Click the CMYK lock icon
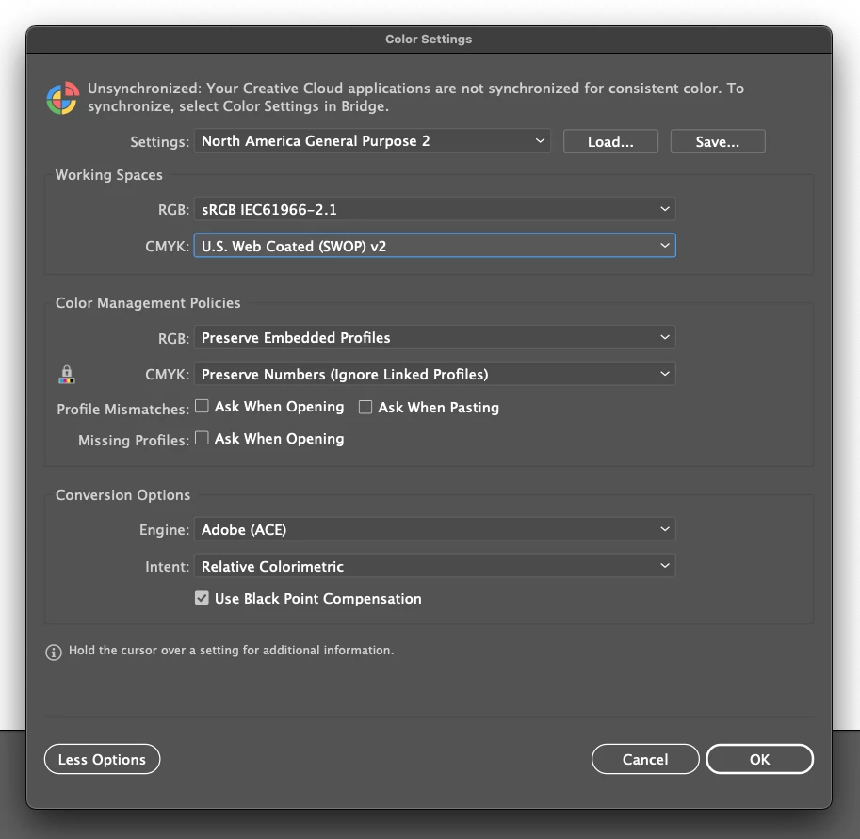Screen dimensions: 860x839 [66, 375]
